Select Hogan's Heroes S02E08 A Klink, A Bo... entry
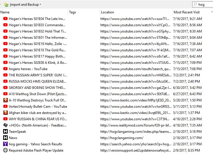The image size is (213, 155). point(38,63)
